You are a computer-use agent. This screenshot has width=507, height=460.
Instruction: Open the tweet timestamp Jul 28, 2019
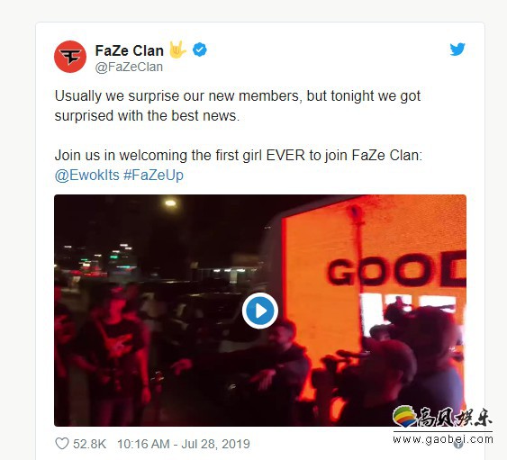(184, 444)
